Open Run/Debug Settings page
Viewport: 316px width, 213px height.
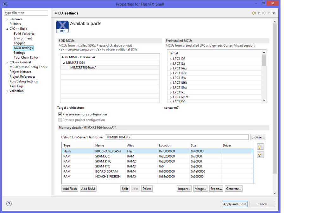pos(23,81)
